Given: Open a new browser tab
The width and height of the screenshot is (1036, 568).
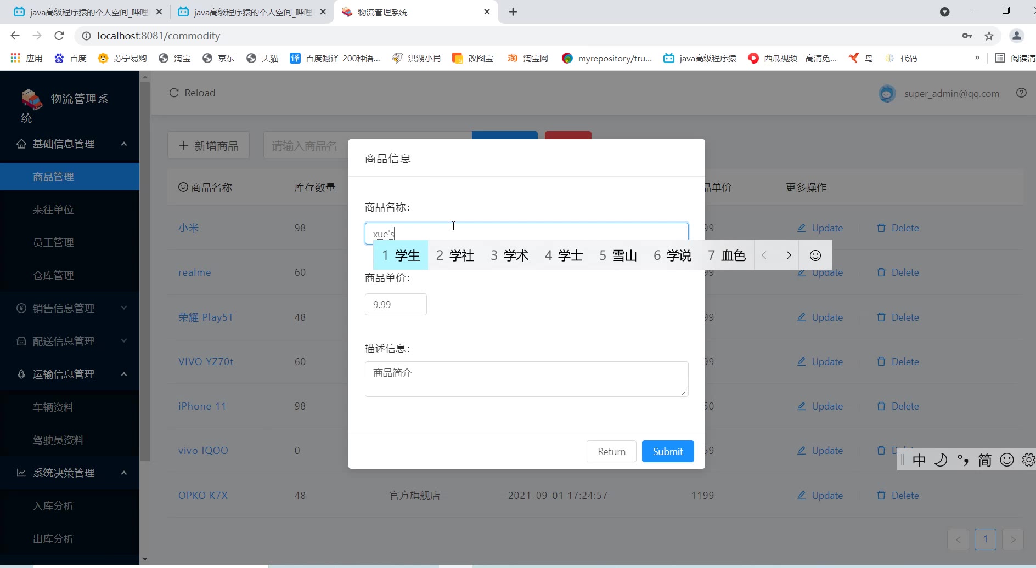Looking at the screenshot, I should [513, 12].
